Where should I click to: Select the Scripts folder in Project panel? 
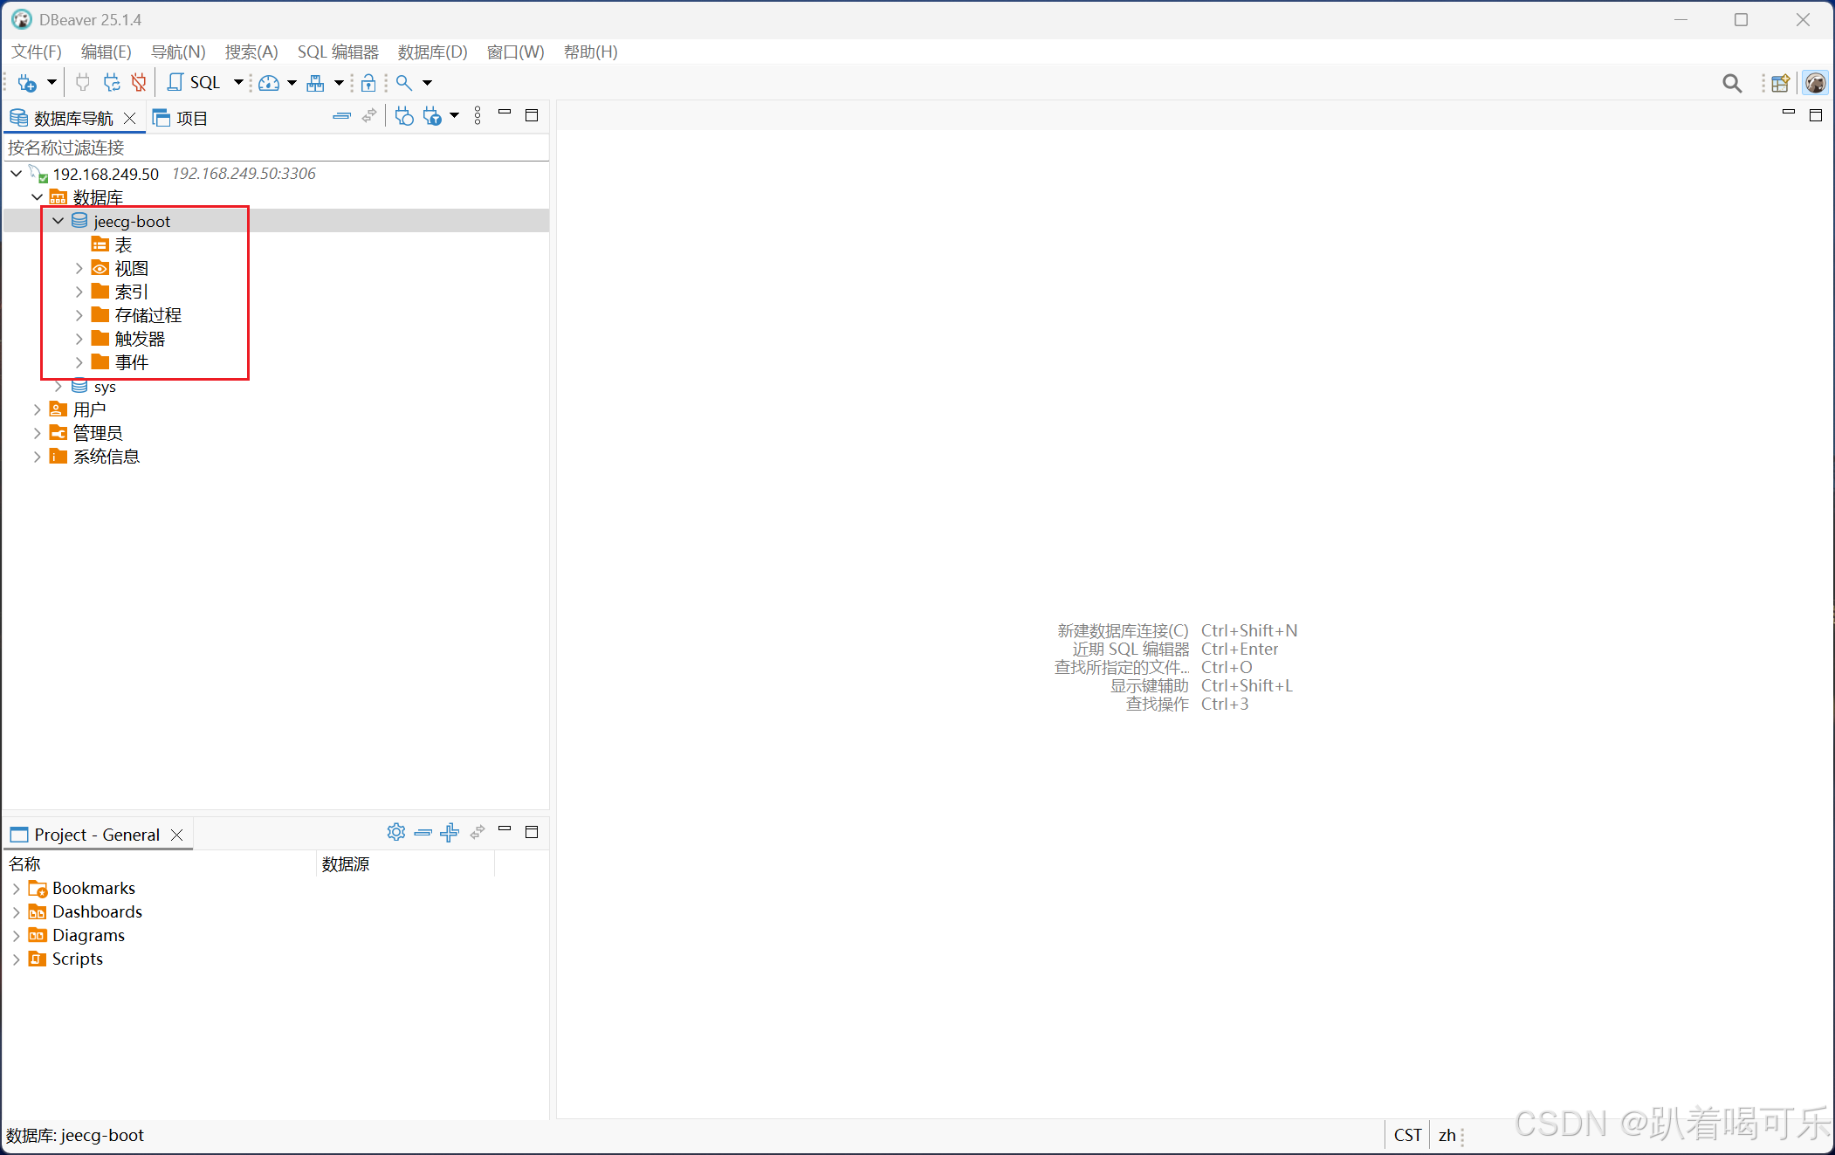click(x=77, y=959)
